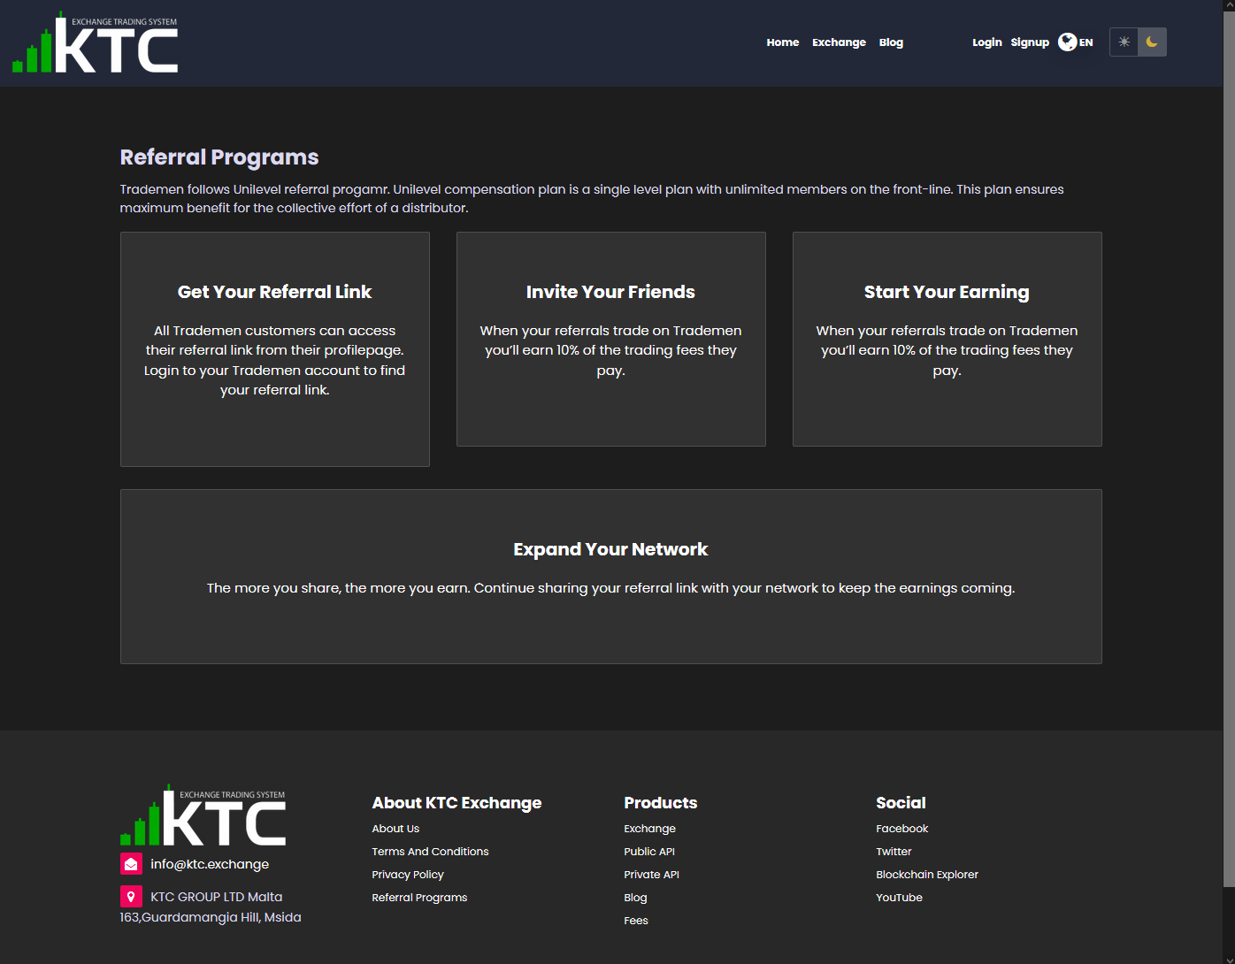
Task: Click the KTC logo in the header
Action: pyautogui.click(x=95, y=42)
